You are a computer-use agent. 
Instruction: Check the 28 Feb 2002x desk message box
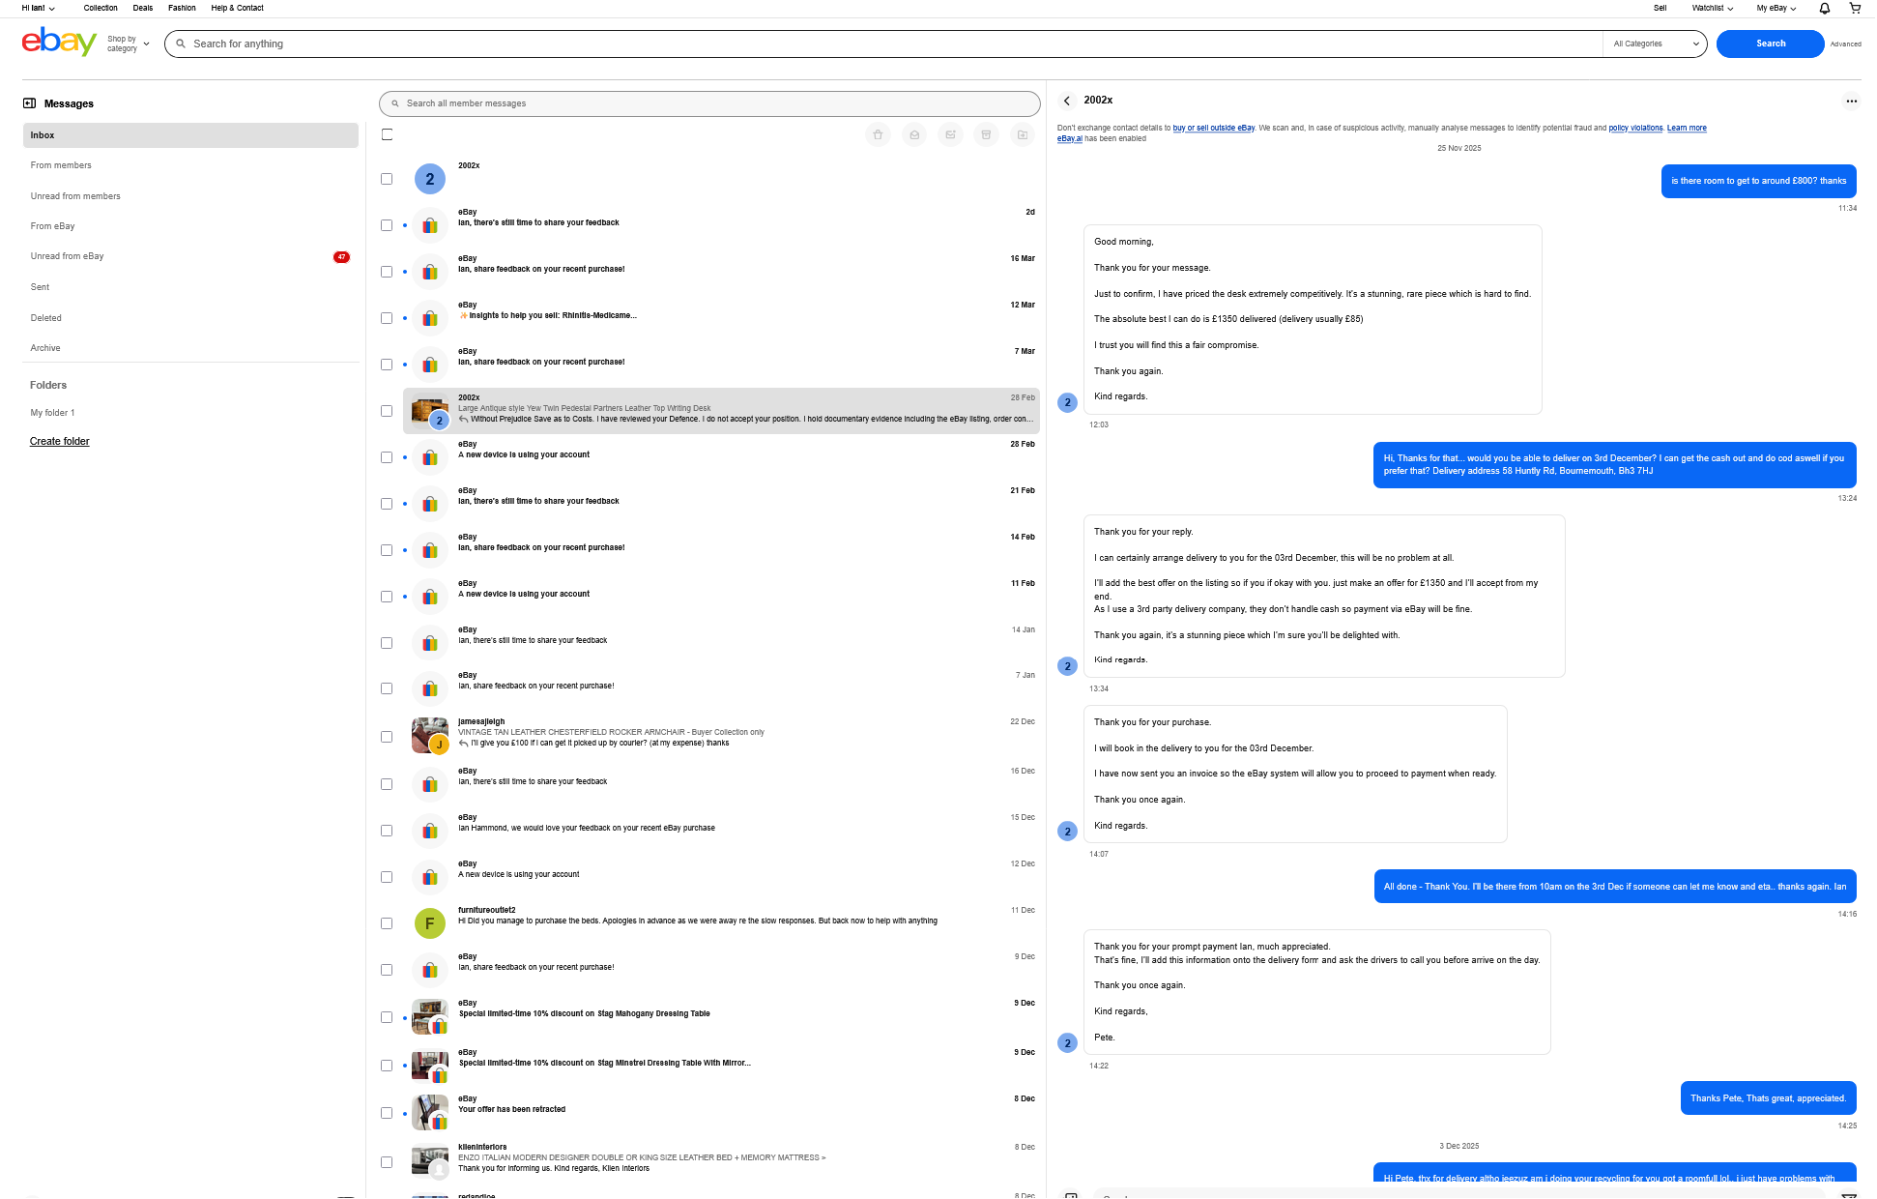click(x=387, y=411)
